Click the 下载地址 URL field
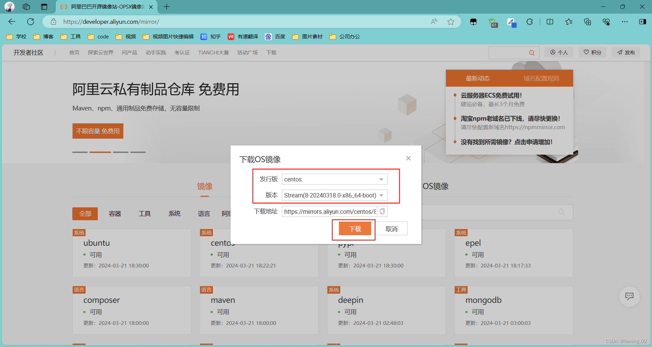 329,211
